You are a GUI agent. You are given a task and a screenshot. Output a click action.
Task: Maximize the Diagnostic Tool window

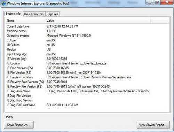(x=157, y=2)
